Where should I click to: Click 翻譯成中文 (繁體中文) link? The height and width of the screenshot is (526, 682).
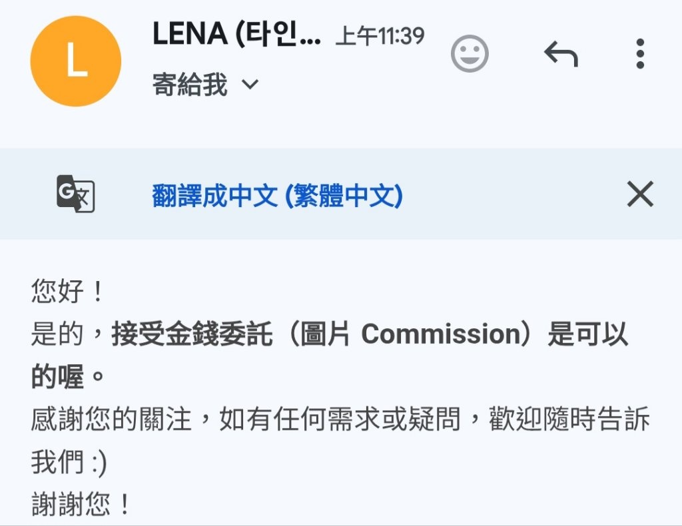coord(278,196)
